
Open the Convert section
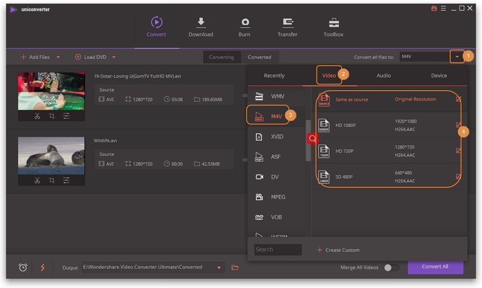coord(157,27)
